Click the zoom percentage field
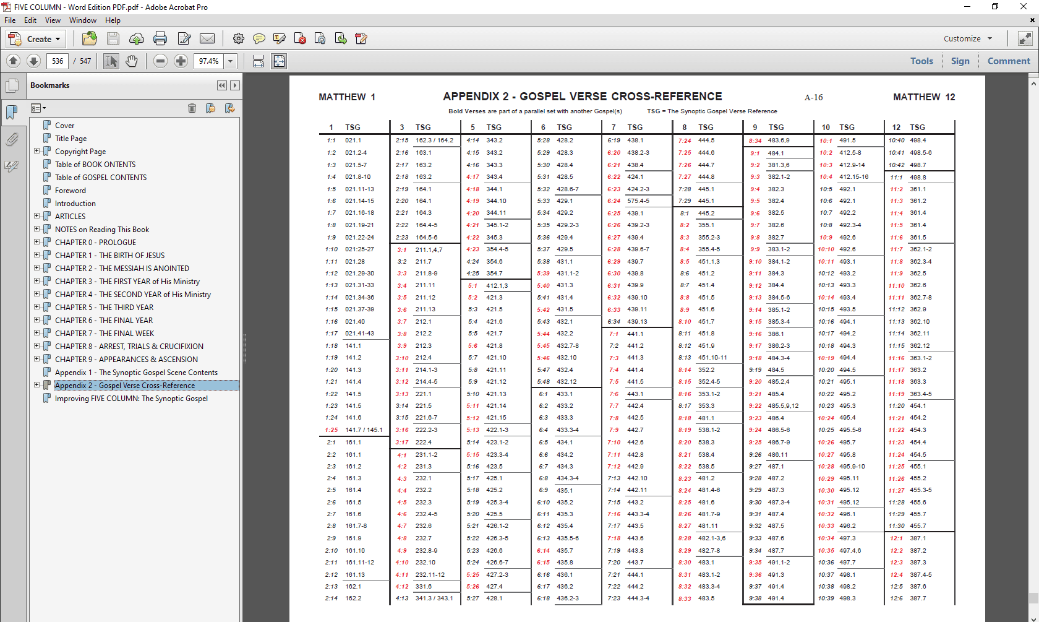This screenshot has height=622, width=1039. 209,61
